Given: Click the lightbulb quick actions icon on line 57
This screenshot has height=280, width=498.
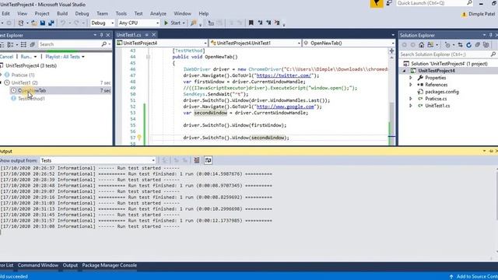Looking at the screenshot, I should click(x=139, y=138).
